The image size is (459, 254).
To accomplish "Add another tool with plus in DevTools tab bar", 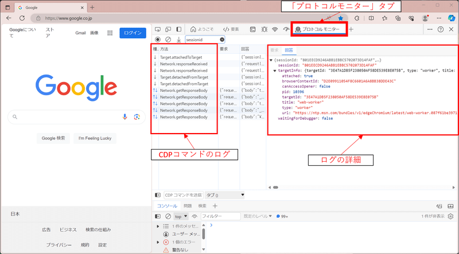I will pyautogui.click(x=351, y=29).
